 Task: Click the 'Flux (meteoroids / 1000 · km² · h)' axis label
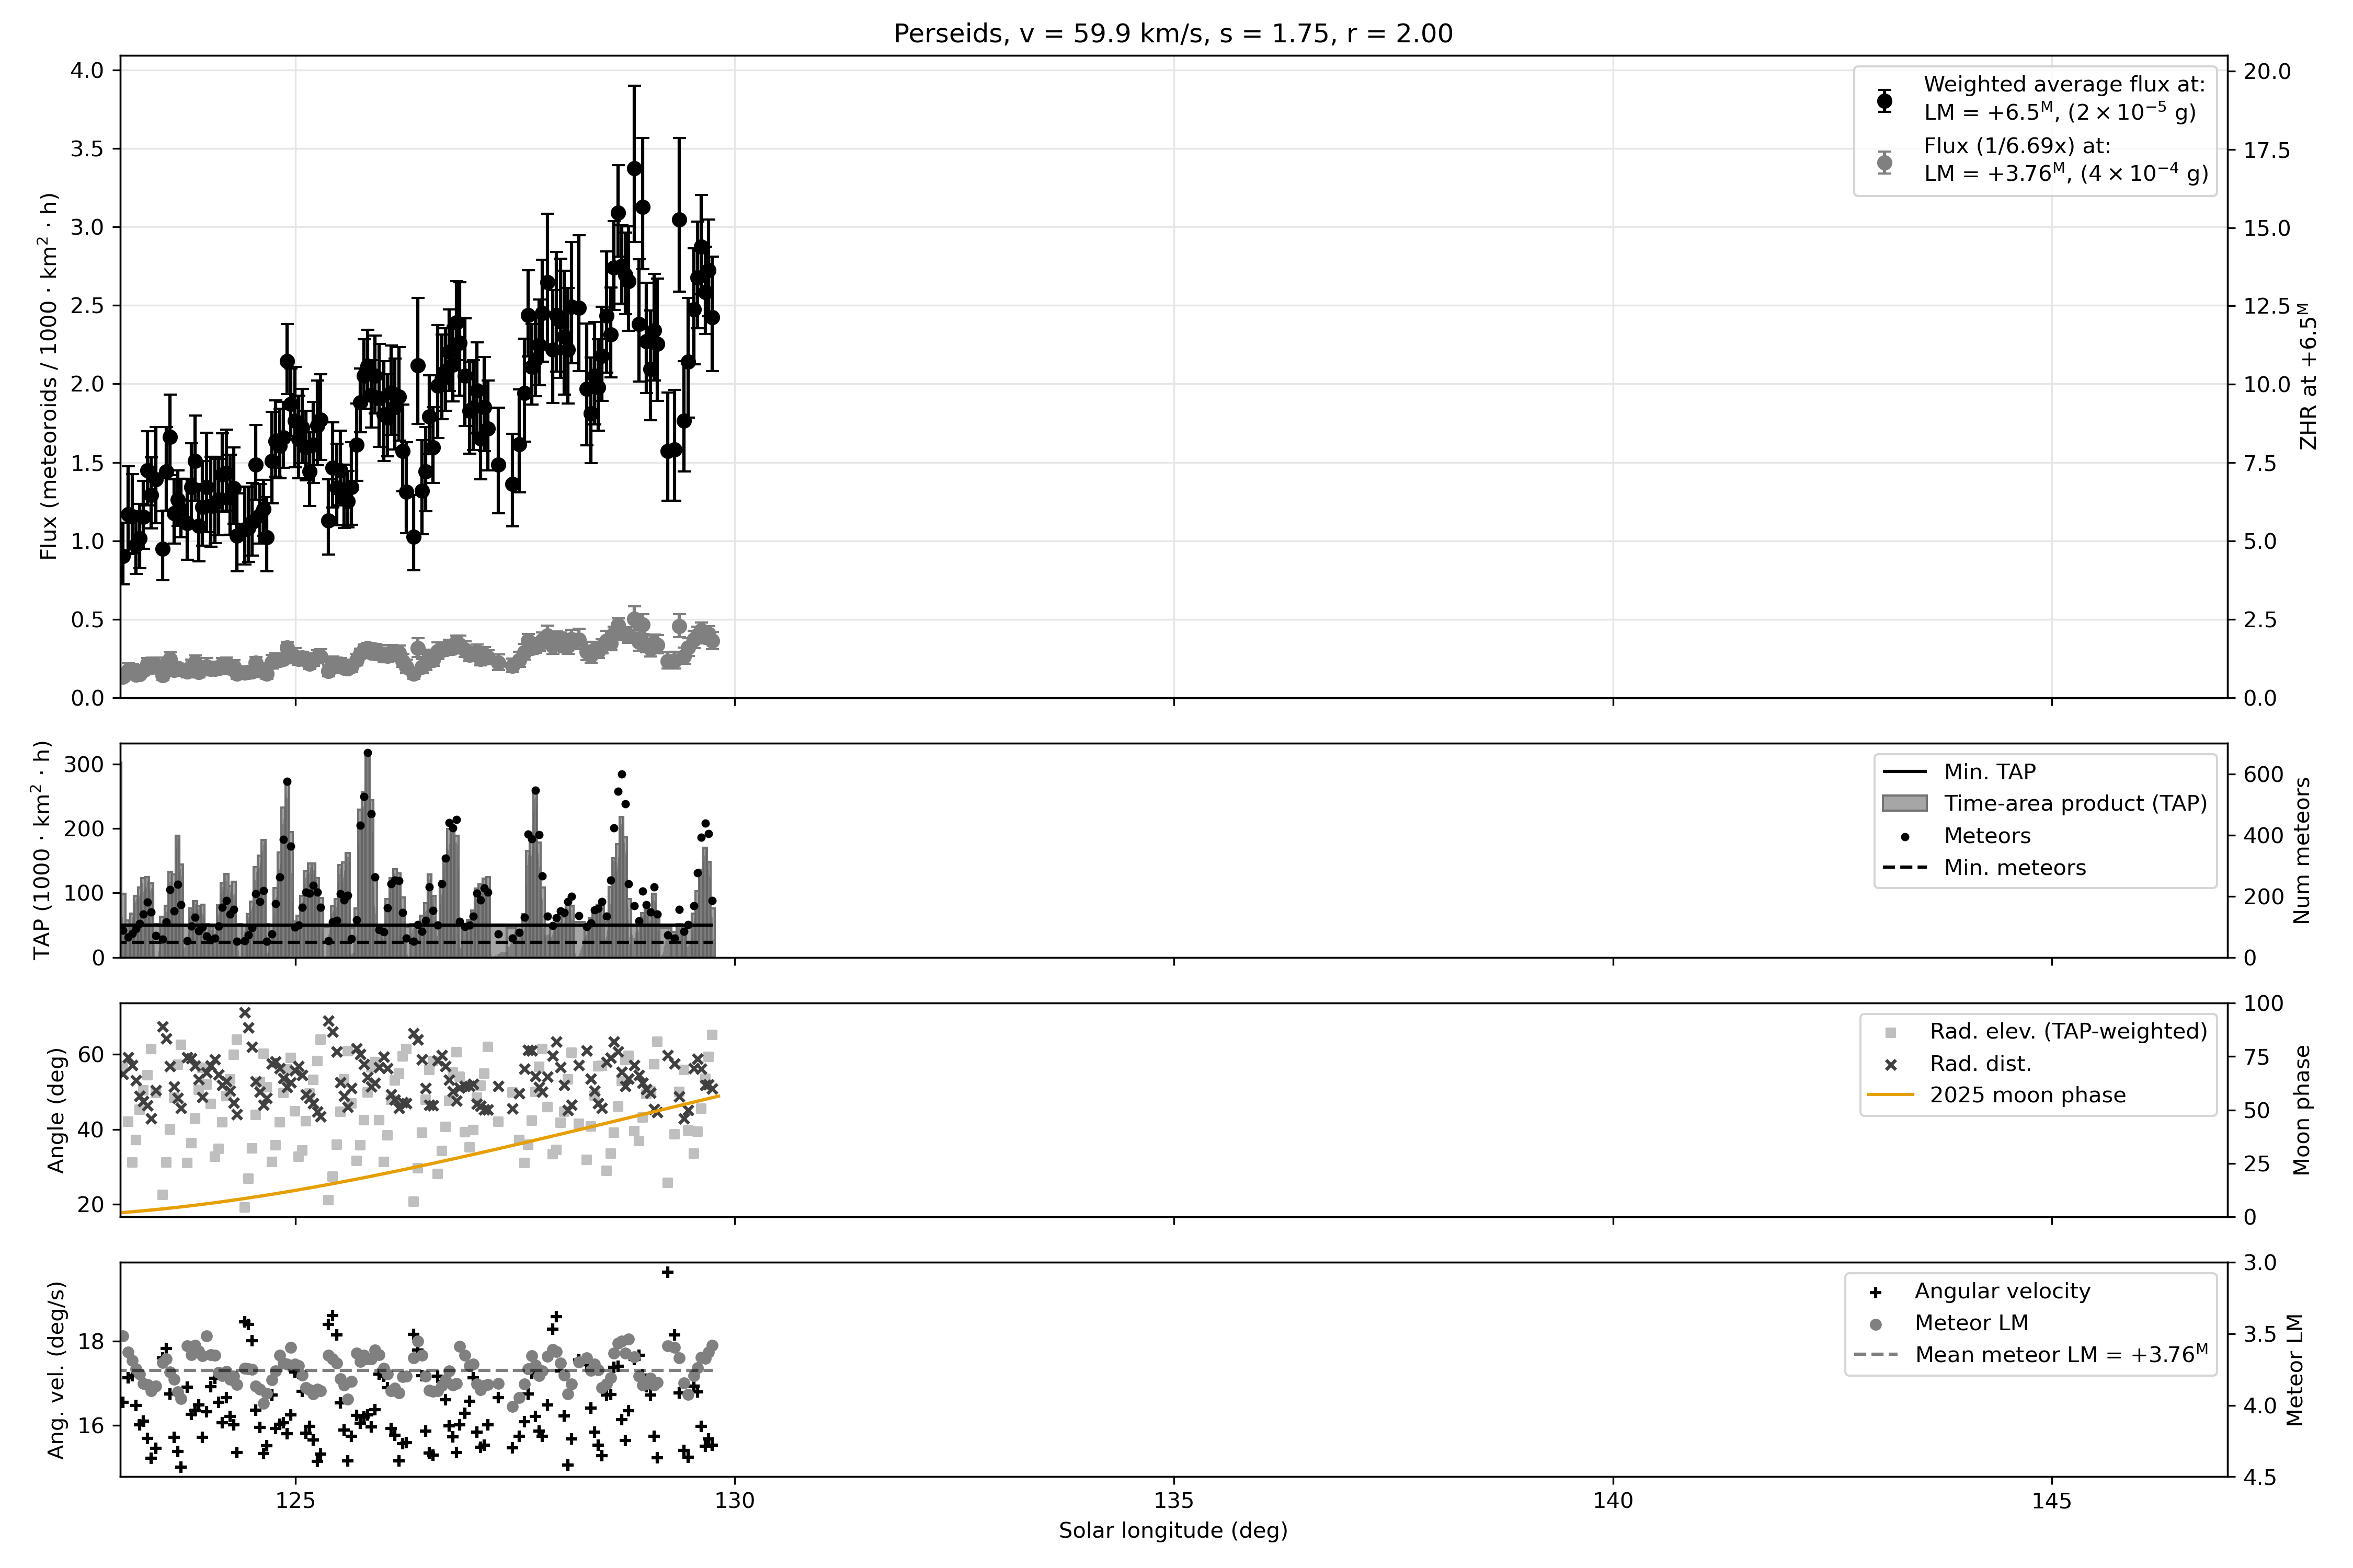49,376
